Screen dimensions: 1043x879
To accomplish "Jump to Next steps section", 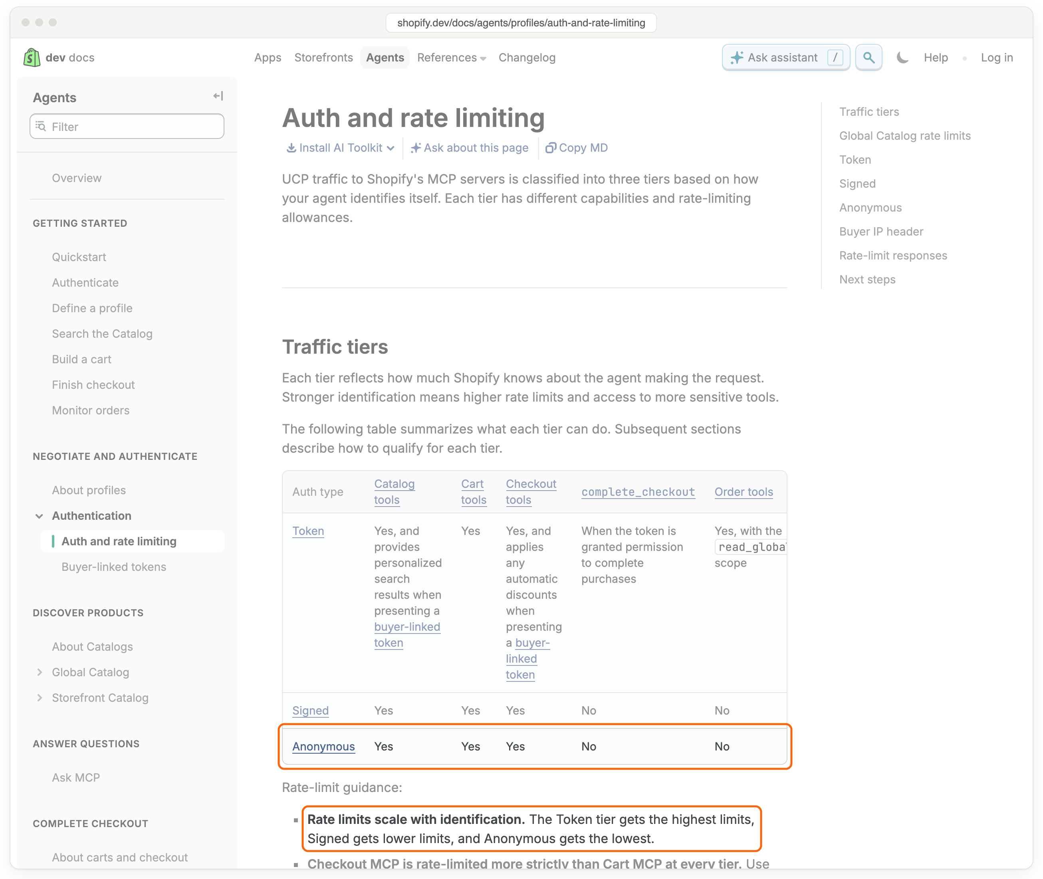I will tap(867, 279).
